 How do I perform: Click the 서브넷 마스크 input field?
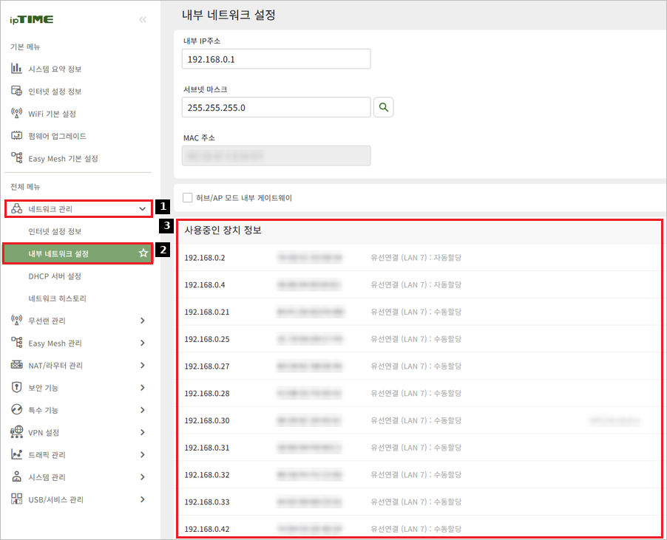pyautogui.click(x=276, y=107)
